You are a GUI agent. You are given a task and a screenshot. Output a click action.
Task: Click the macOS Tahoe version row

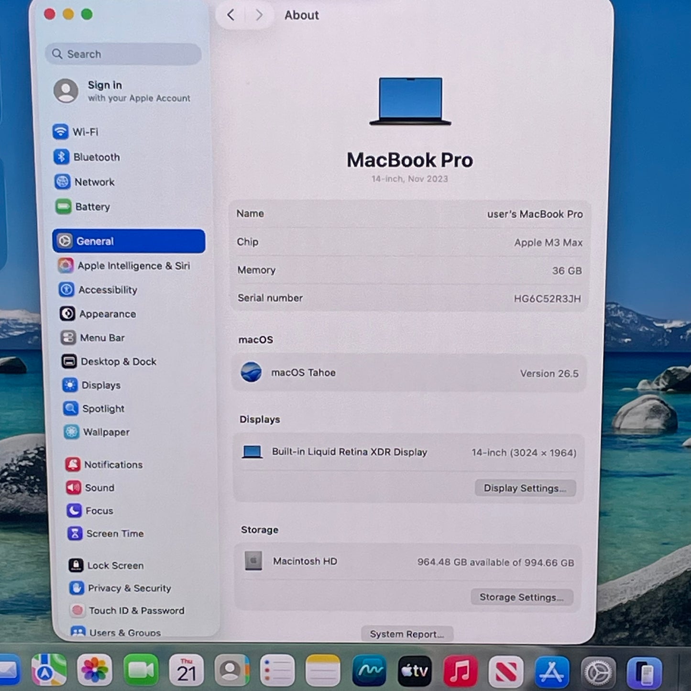tap(409, 373)
